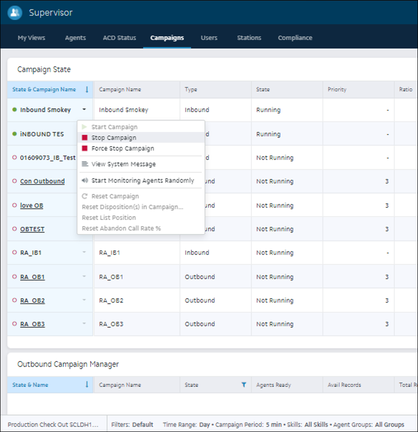Open the RA_OB3 campaign link

click(32, 324)
